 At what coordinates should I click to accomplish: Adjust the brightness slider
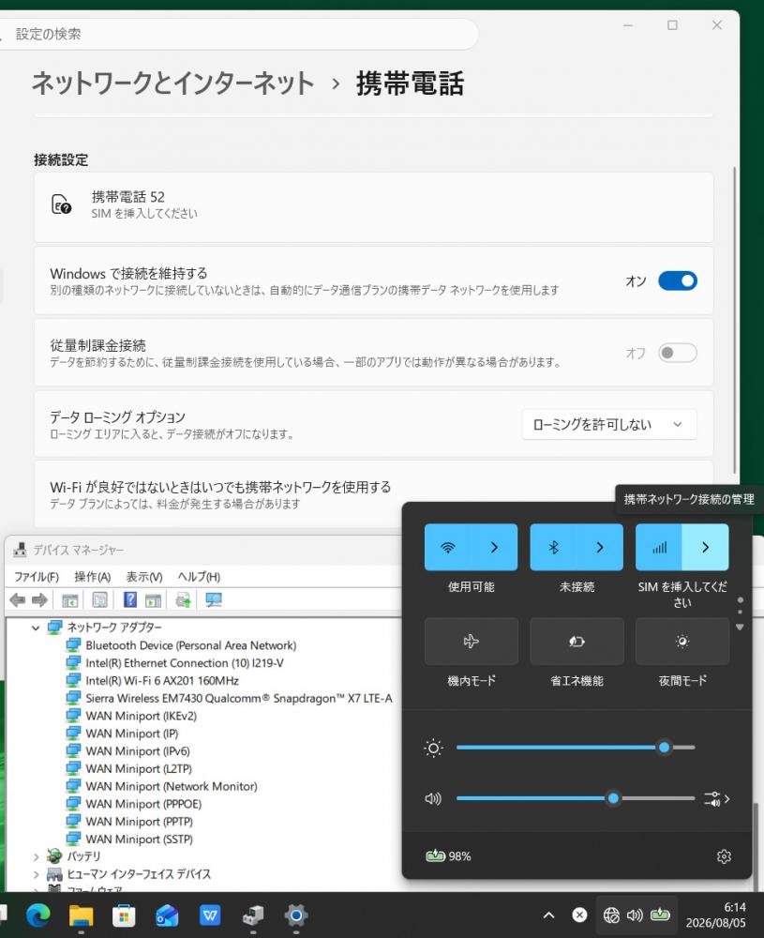tap(575, 748)
